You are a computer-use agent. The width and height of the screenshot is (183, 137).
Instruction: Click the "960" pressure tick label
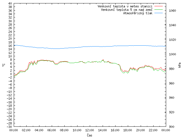click(x=172, y=83)
